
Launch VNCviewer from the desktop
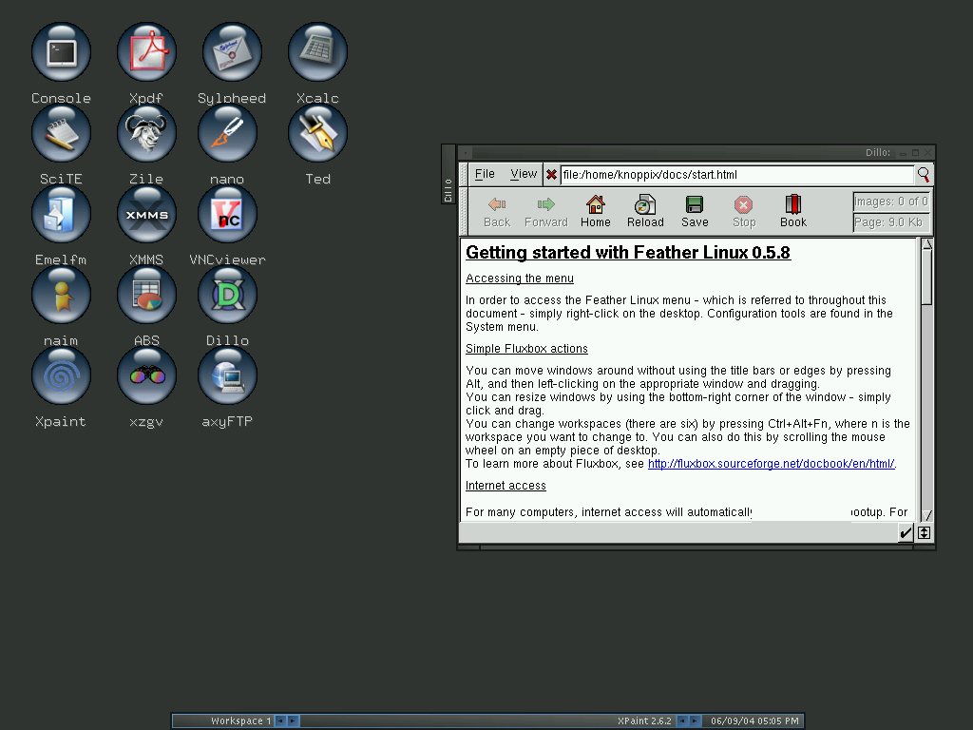click(227, 213)
